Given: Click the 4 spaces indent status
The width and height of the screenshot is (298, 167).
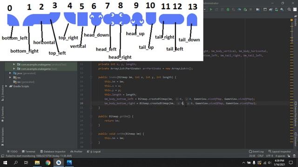Looking at the screenshot, I should tap(280, 156).
